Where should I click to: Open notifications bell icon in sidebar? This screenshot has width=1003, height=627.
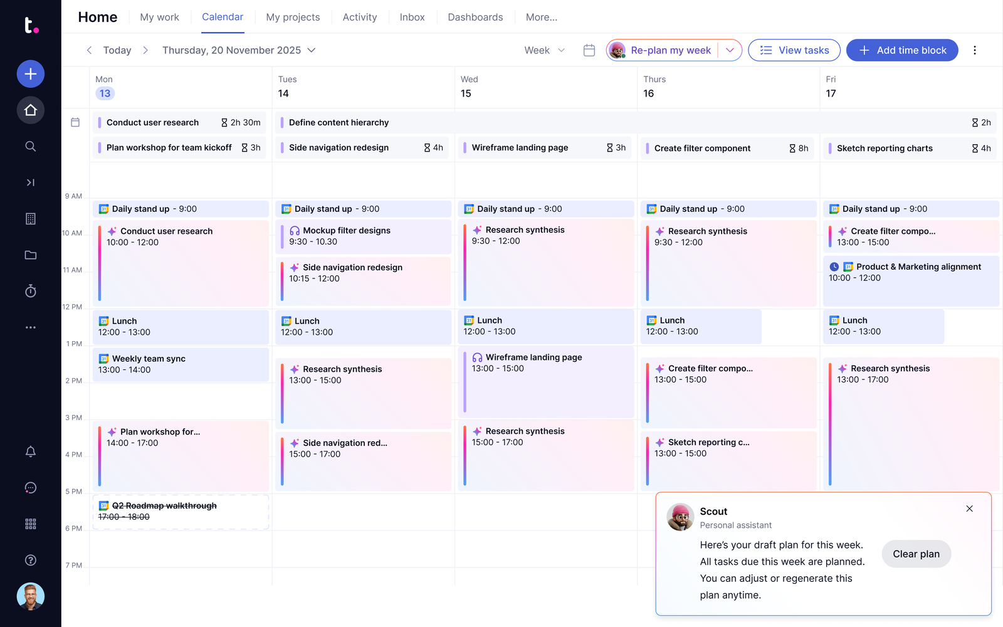pos(31,451)
